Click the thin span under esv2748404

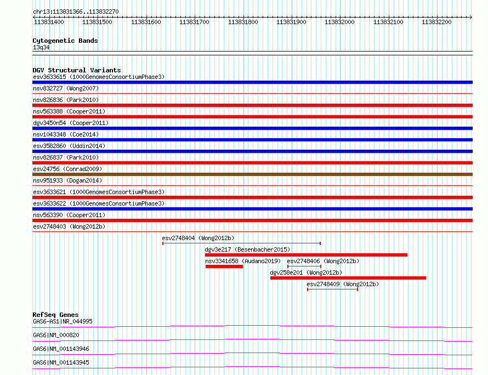(241, 243)
